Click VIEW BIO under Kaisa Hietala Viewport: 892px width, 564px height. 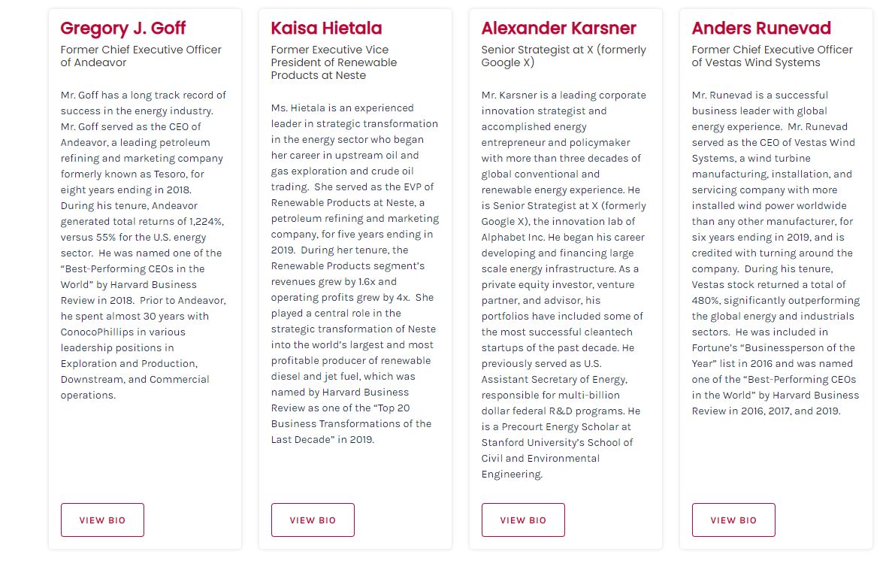pos(313,520)
